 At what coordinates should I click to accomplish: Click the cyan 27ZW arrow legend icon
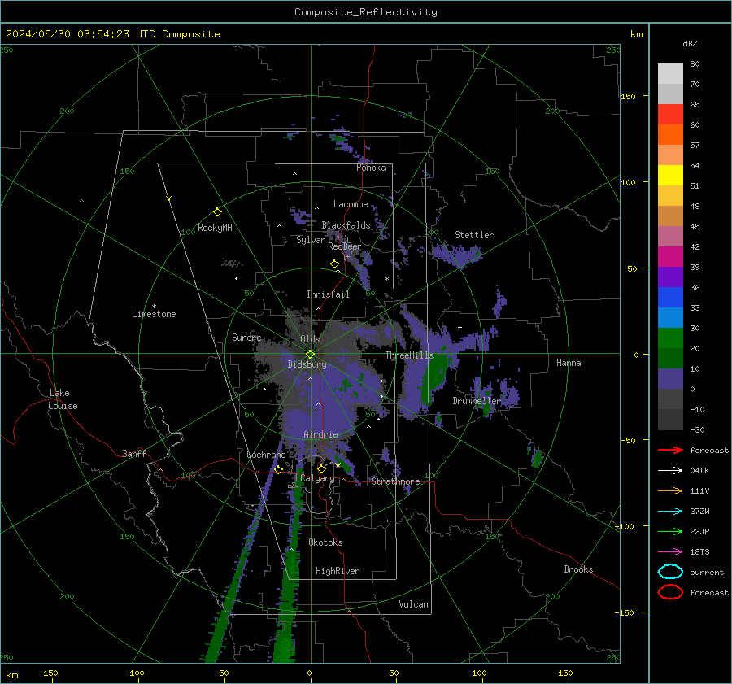click(670, 512)
